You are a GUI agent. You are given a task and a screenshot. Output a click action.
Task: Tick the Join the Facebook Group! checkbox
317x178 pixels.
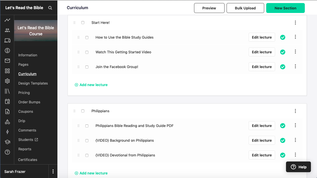click(87, 67)
